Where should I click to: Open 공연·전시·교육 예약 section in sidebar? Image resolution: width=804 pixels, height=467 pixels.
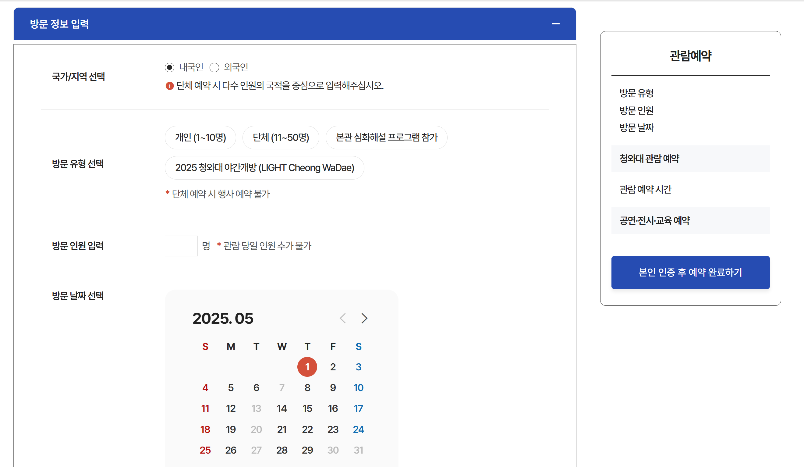(x=690, y=221)
